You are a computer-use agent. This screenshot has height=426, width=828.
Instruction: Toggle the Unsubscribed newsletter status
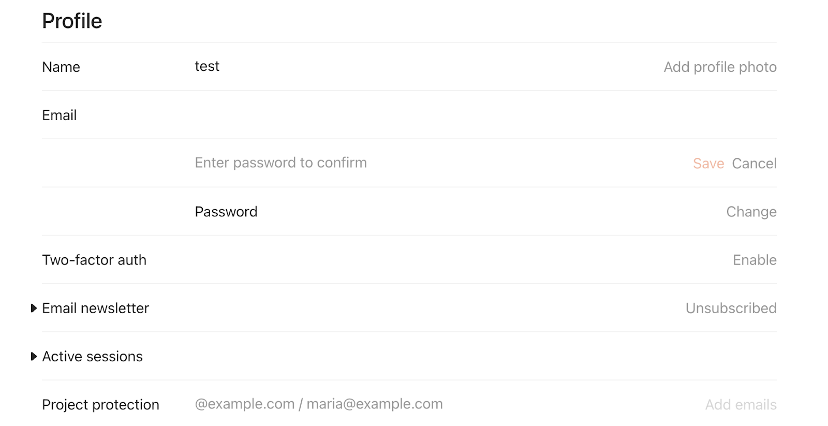[x=731, y=309]
